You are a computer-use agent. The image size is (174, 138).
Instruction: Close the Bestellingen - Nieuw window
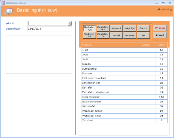[x=170, y=3]
